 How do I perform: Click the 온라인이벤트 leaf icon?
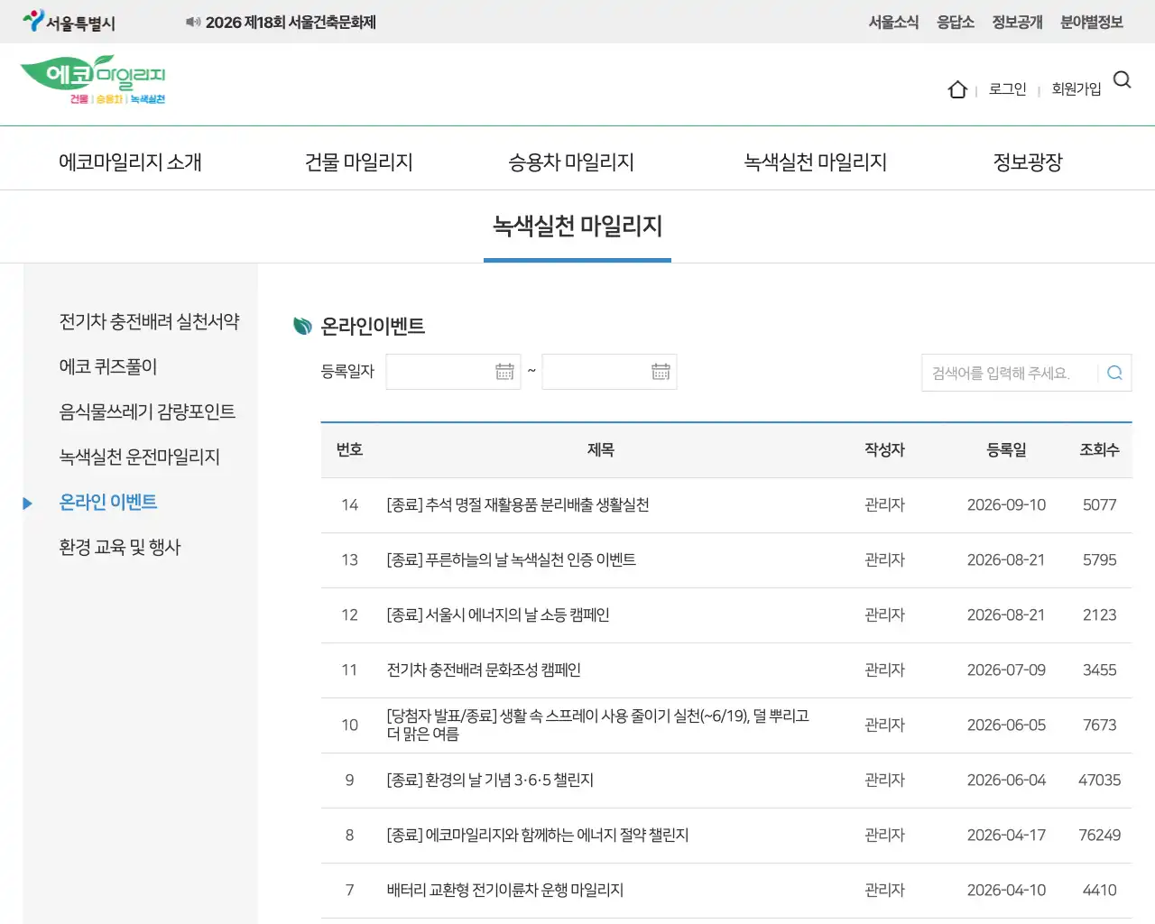tap(303, 326)
